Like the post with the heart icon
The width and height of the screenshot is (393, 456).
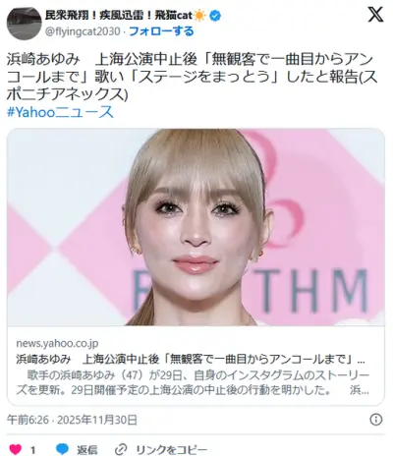[x=16, y=449]
